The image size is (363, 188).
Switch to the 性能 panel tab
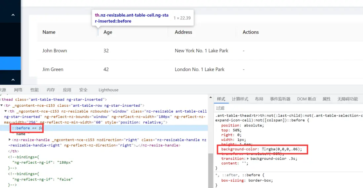tap(34, 90)
